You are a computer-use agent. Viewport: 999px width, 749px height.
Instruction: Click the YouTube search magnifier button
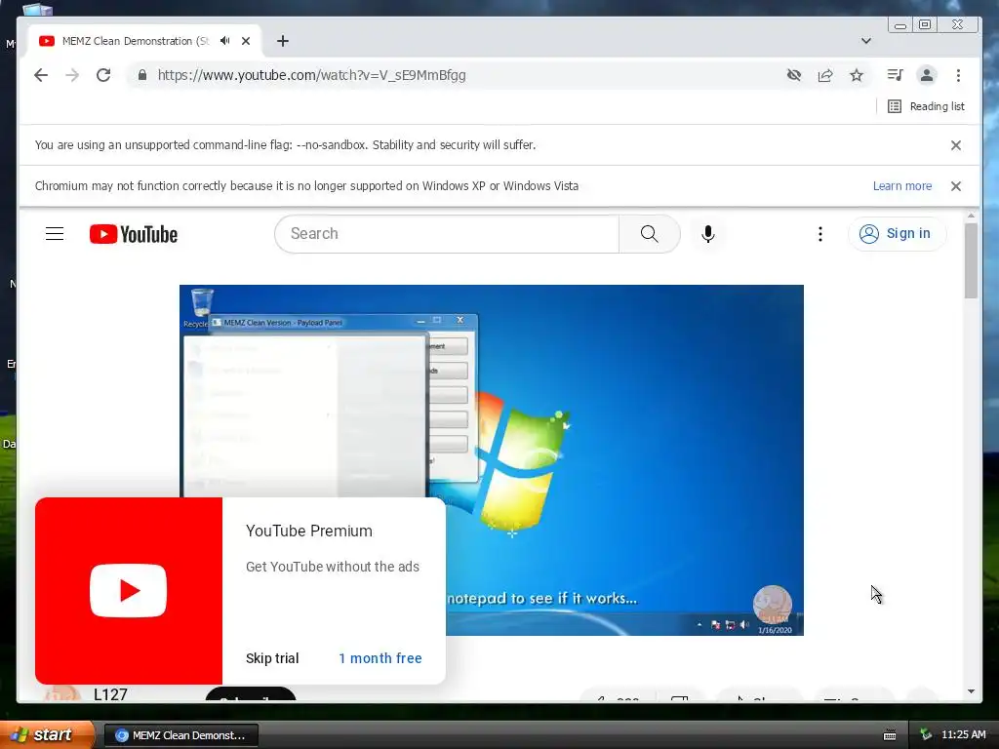pos(649,234)
